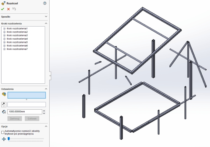Screen dimensions: 210x147
Task: Click the Opcje section label
Action: [x=4, y=127]
